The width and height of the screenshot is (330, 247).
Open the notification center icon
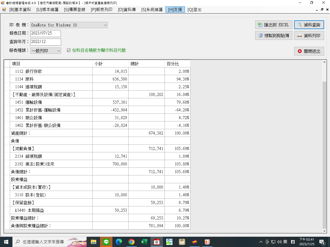(x=322, y=242)
